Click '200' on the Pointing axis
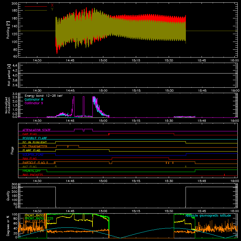 (14, 4)
